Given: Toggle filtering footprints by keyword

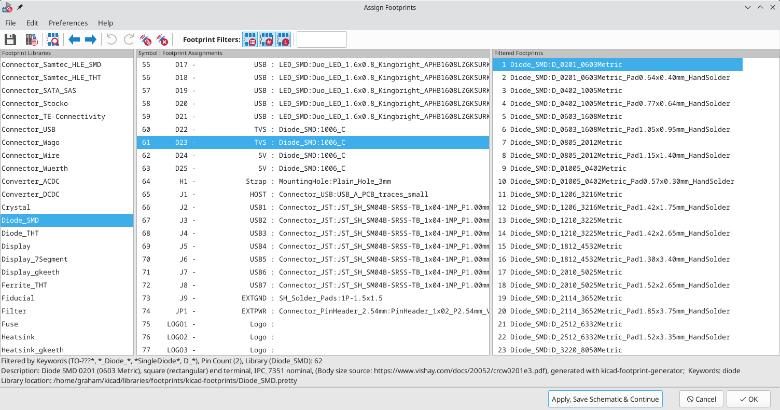Looking at the screenshot, I should [249, 39].
